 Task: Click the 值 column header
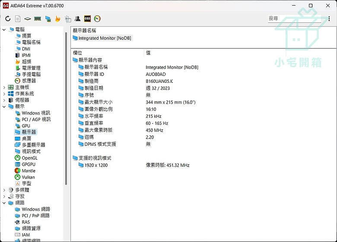click(148, 53)
